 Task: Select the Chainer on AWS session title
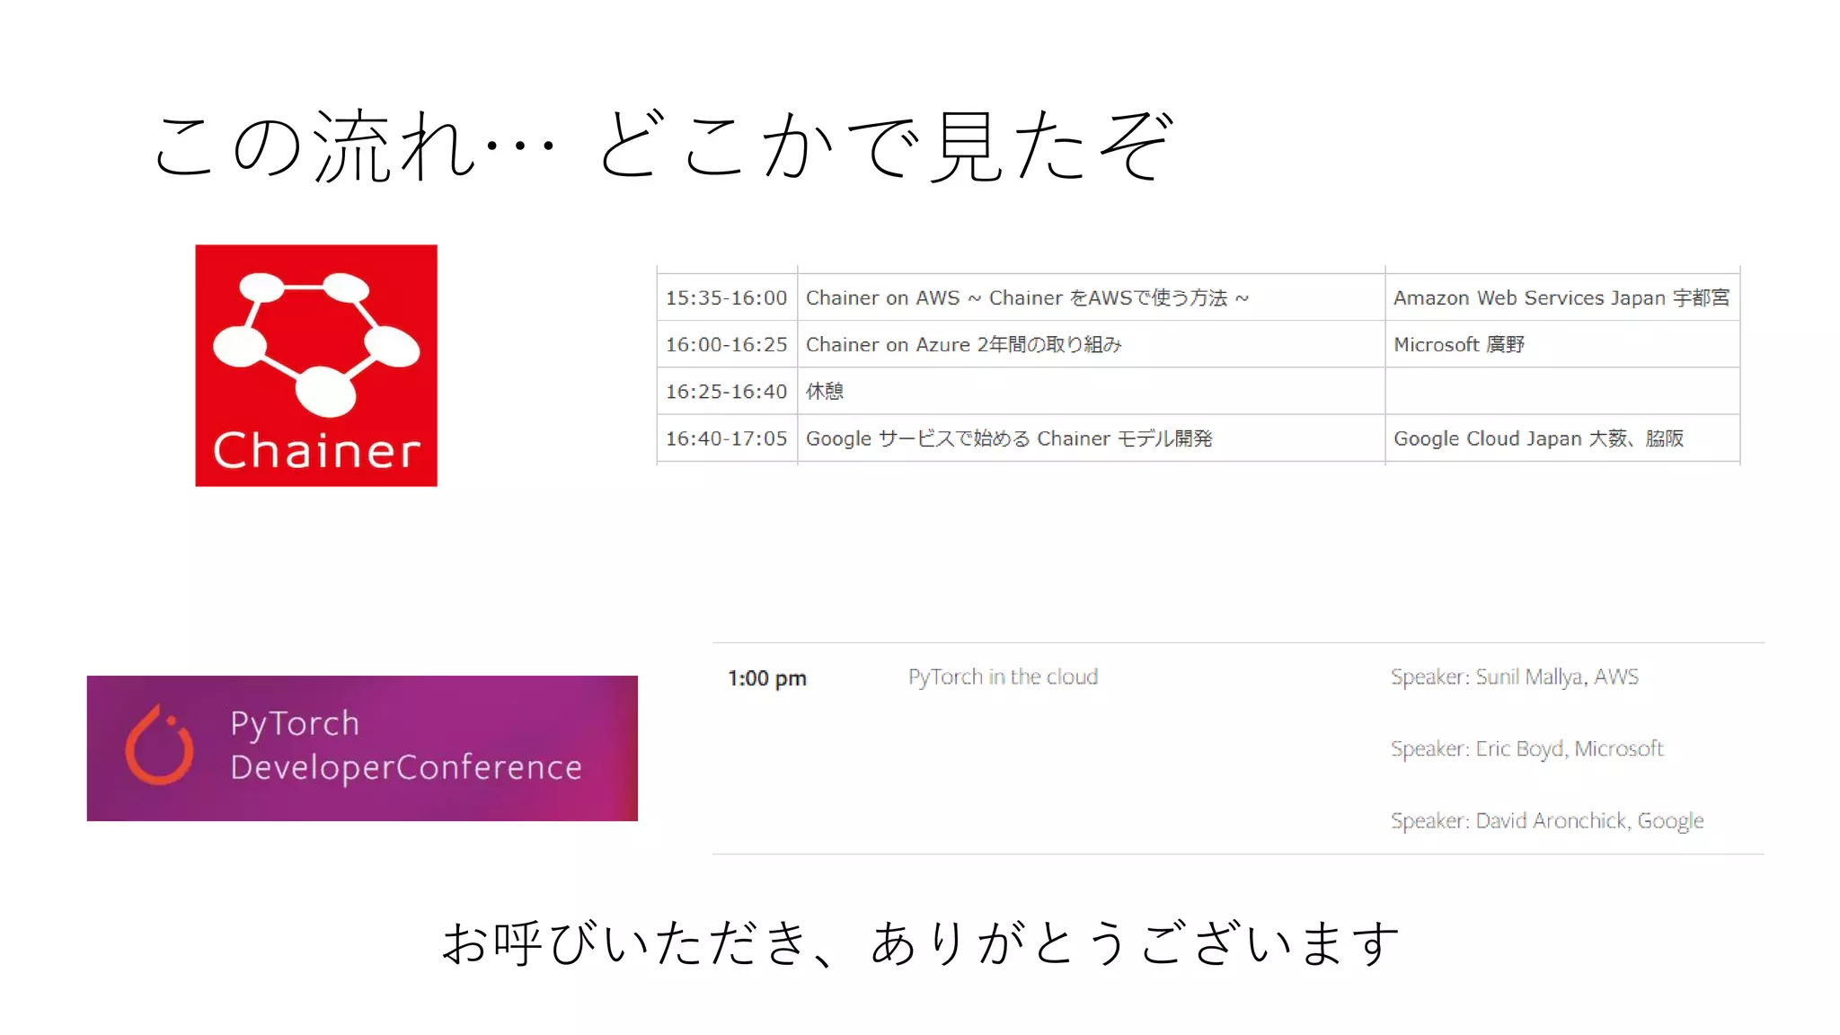(1027, 298)
